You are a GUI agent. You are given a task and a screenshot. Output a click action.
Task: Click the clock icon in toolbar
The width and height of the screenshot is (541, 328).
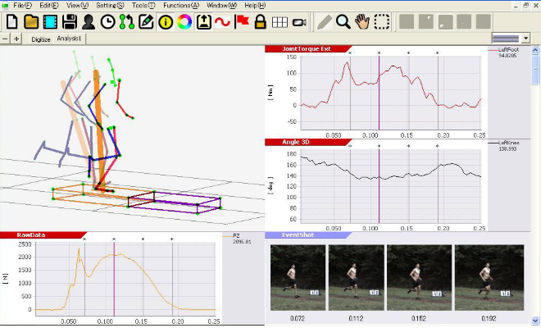[108, 22]
